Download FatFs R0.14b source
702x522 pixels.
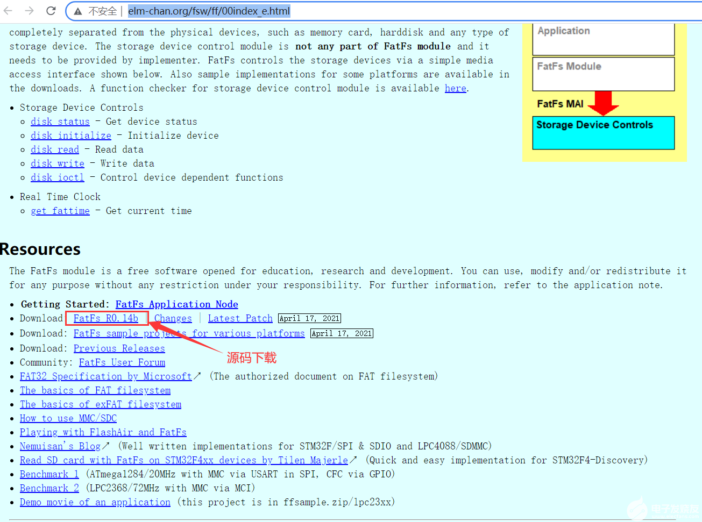tap(106, 318)
